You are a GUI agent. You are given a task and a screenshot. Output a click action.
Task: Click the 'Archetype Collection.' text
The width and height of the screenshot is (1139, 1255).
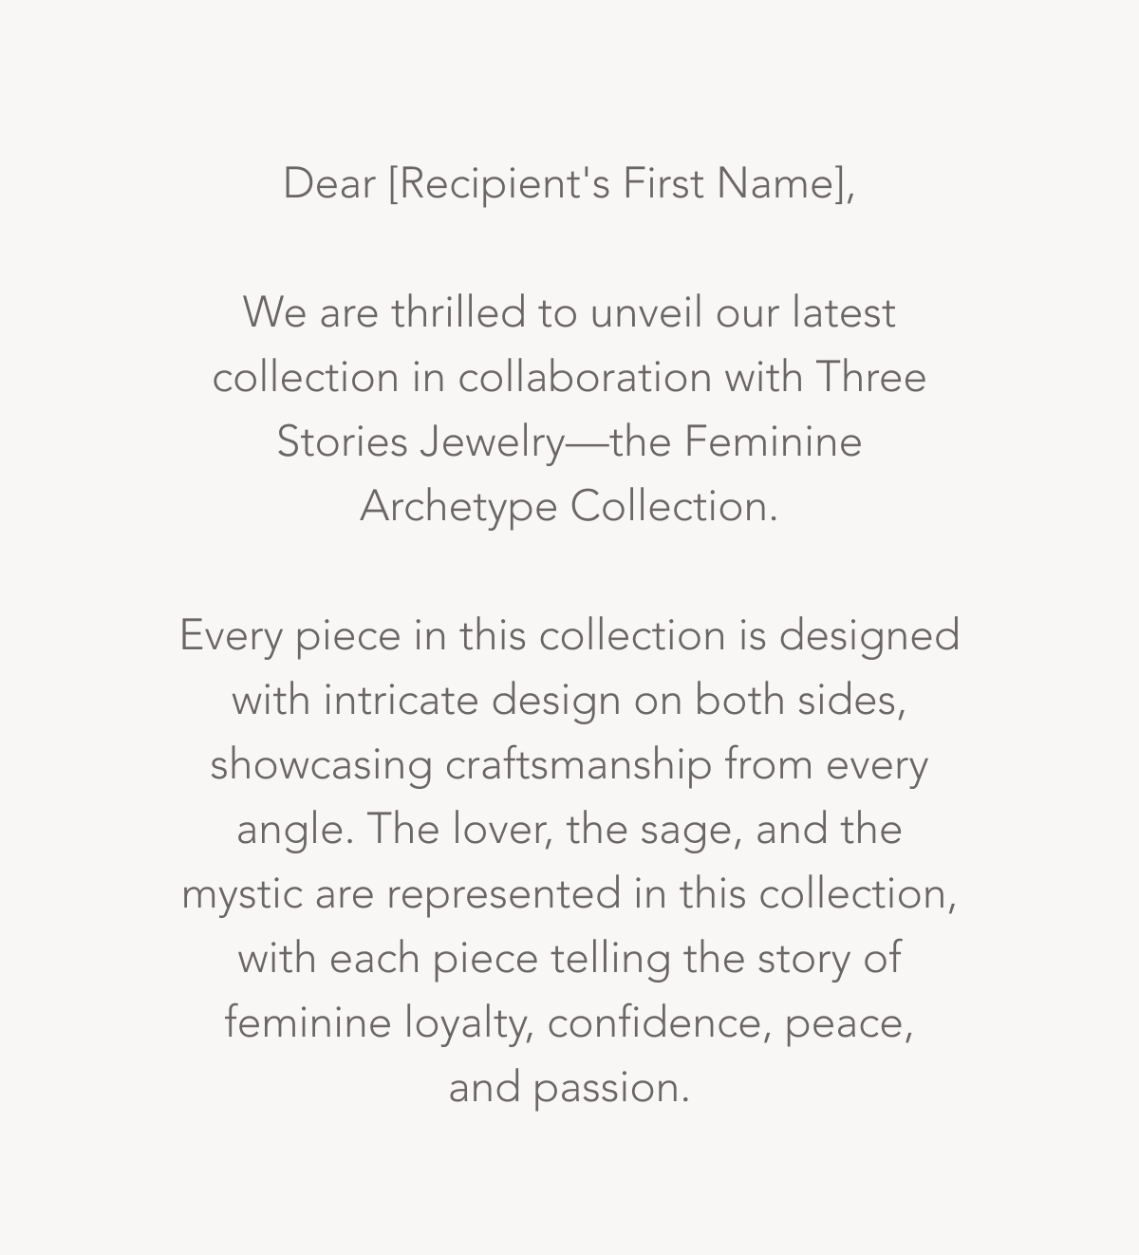[x=569, y=508]
